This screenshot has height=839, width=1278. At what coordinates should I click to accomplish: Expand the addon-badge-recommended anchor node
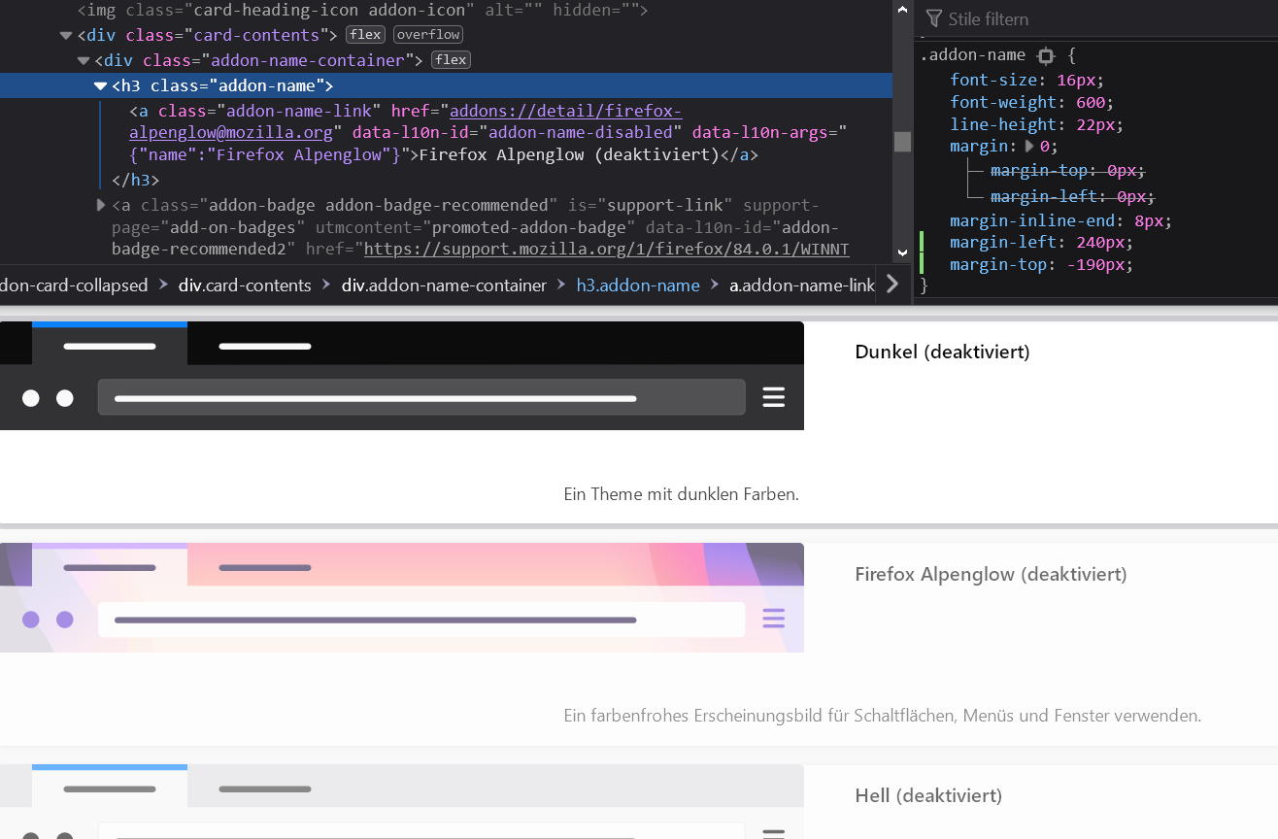(x=101, y=205)
